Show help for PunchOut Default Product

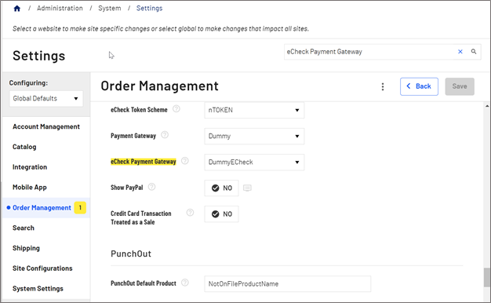click(185, 283)
